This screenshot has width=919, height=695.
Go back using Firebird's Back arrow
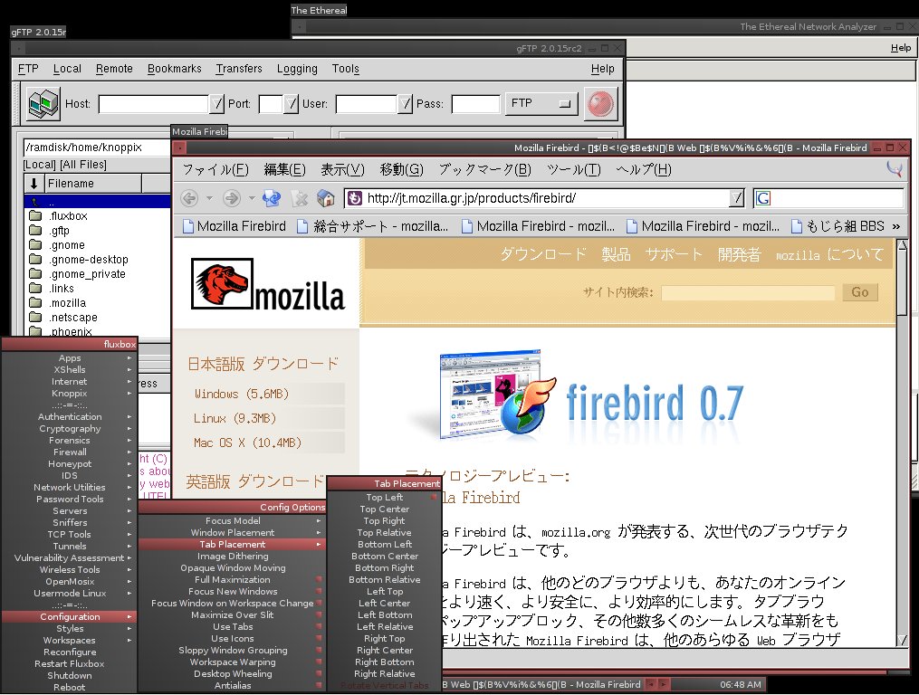coord(189,198)
